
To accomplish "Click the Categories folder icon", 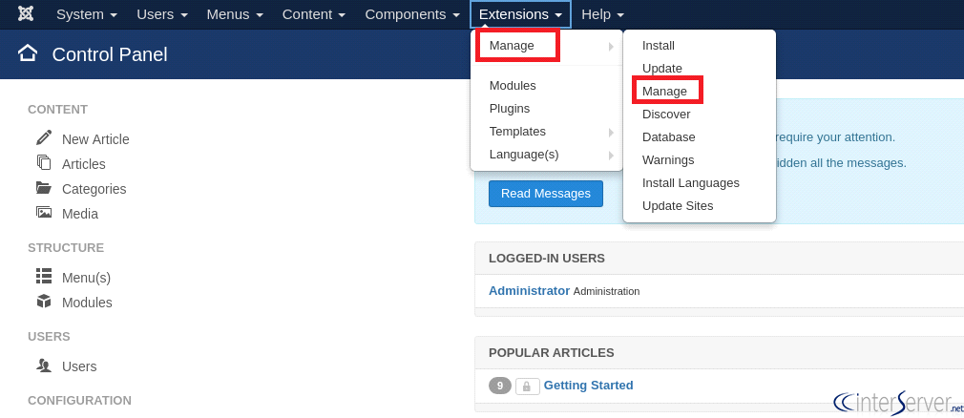I will (x=44, y=187).
